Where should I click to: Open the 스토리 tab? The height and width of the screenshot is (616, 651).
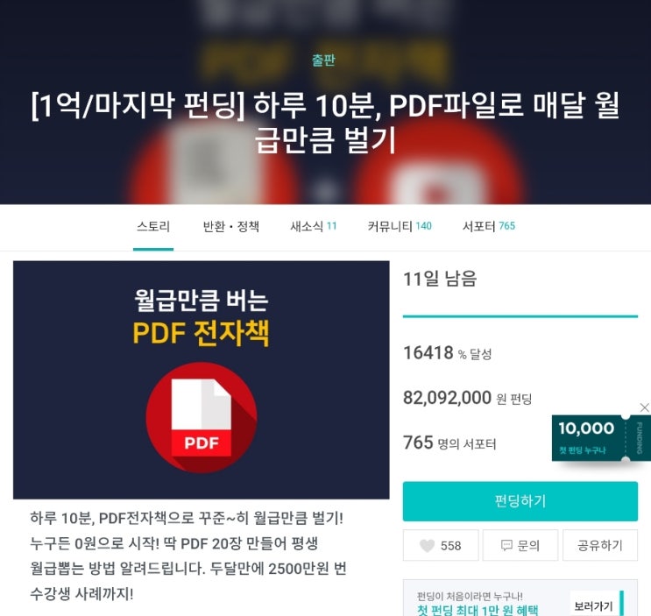[153, 227]
